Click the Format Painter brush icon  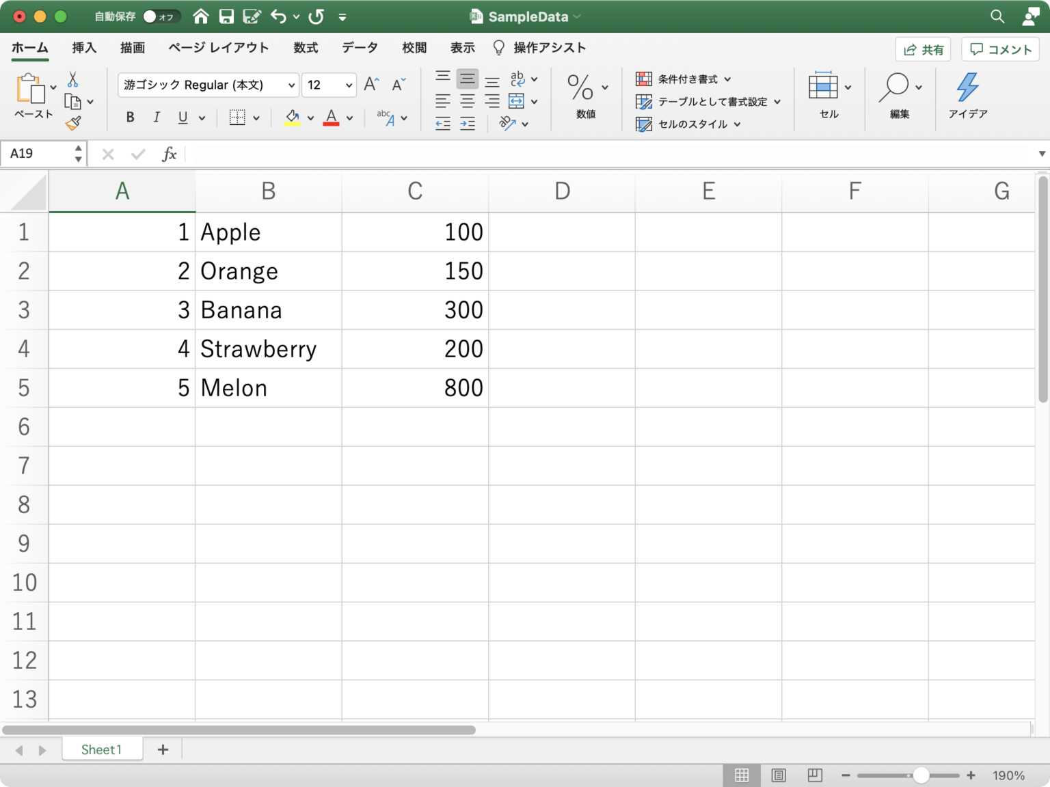click(x=73, y=123)
